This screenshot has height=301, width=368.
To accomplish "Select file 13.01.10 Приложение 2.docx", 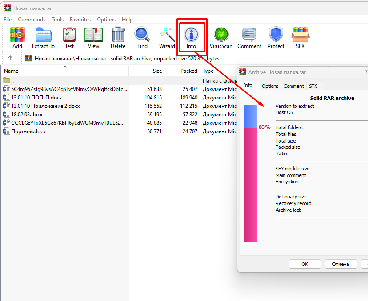I will point(45,106).
